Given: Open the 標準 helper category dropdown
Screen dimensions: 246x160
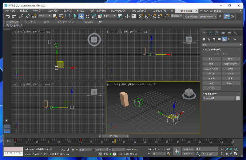Looking at the screenshot, I should tap(222, 45).
